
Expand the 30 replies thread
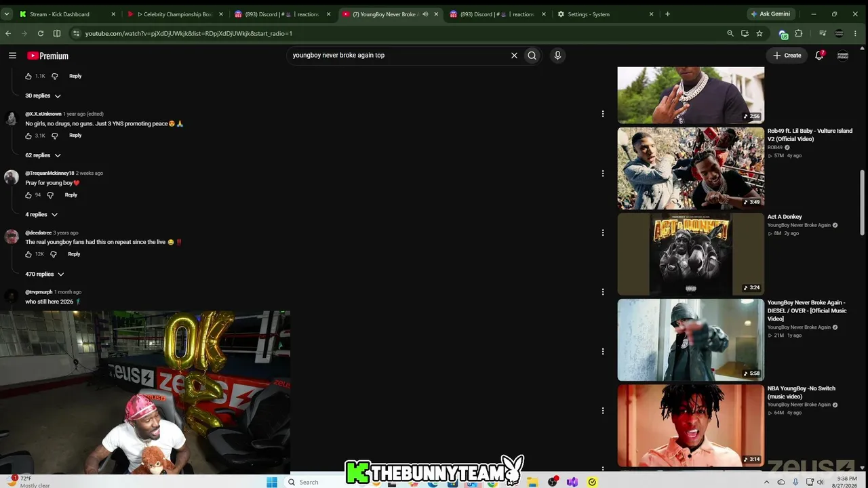[43, 96]
